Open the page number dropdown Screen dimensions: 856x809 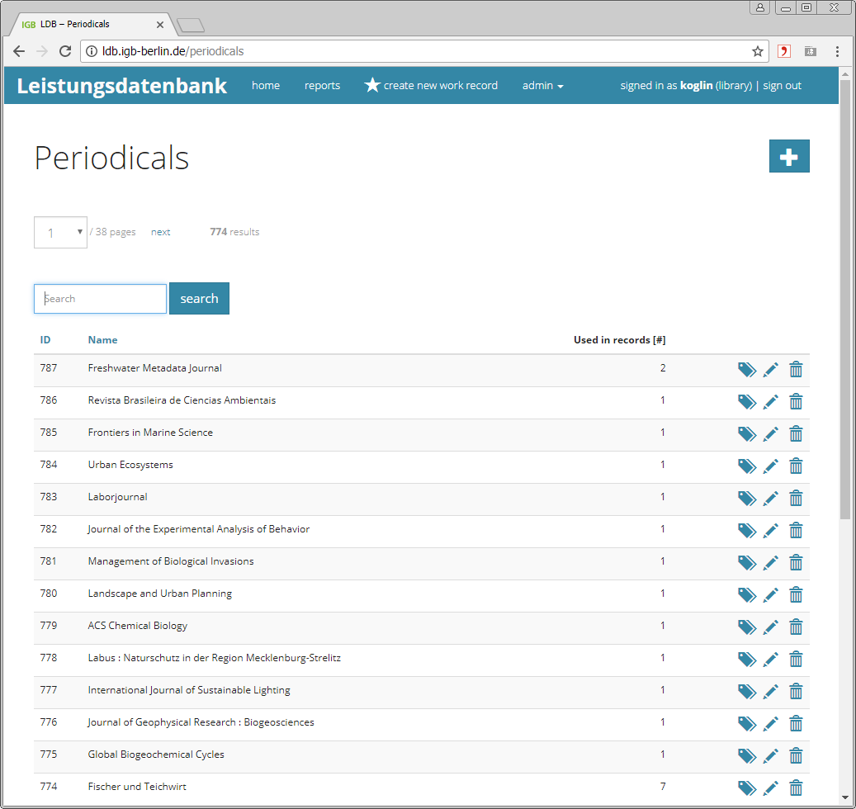click(60, 233)
